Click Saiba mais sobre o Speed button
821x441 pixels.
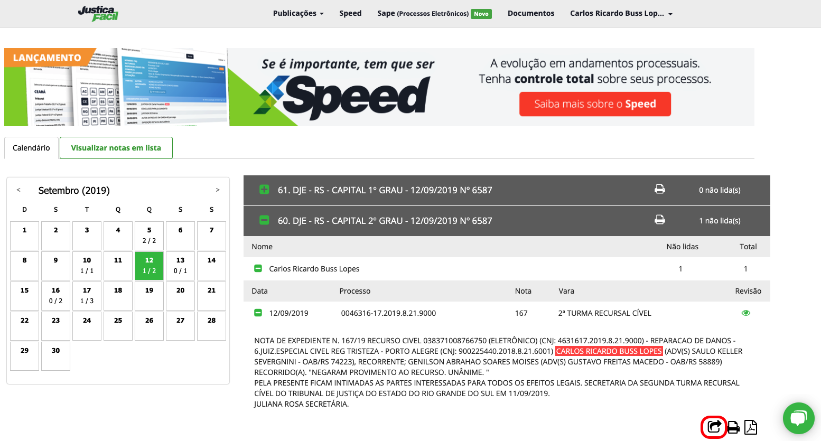[595, 104]
